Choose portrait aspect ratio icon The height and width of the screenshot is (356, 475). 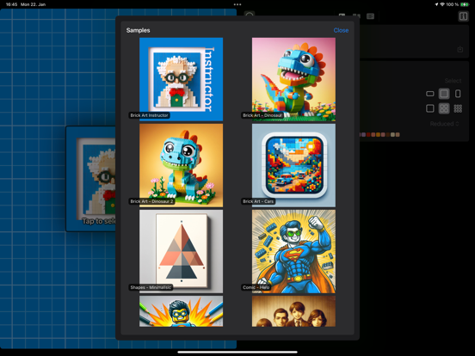point(458,94)
